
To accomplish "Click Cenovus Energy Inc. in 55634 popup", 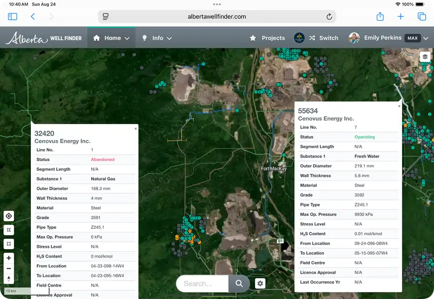I will pyautogui.click(x=326, y=119).
